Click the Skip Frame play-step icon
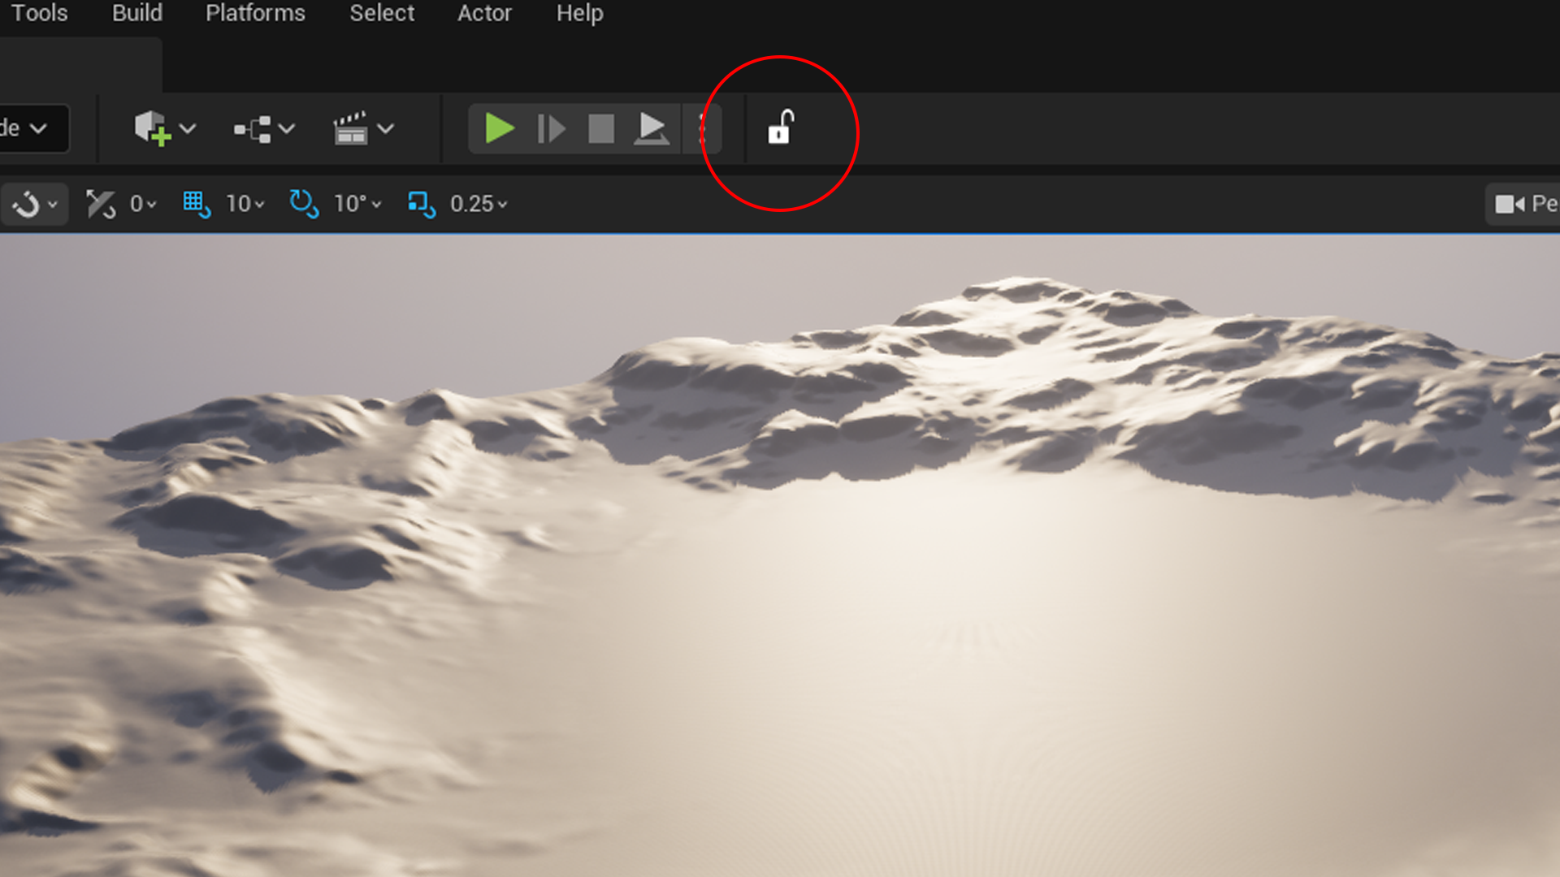This screenshot has height=877, width=1560. click(x=551, y=128)
